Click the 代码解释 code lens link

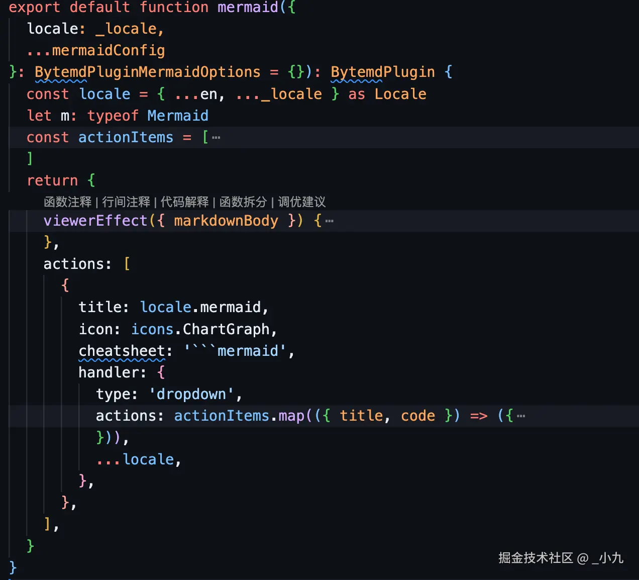tap(184, 202)
